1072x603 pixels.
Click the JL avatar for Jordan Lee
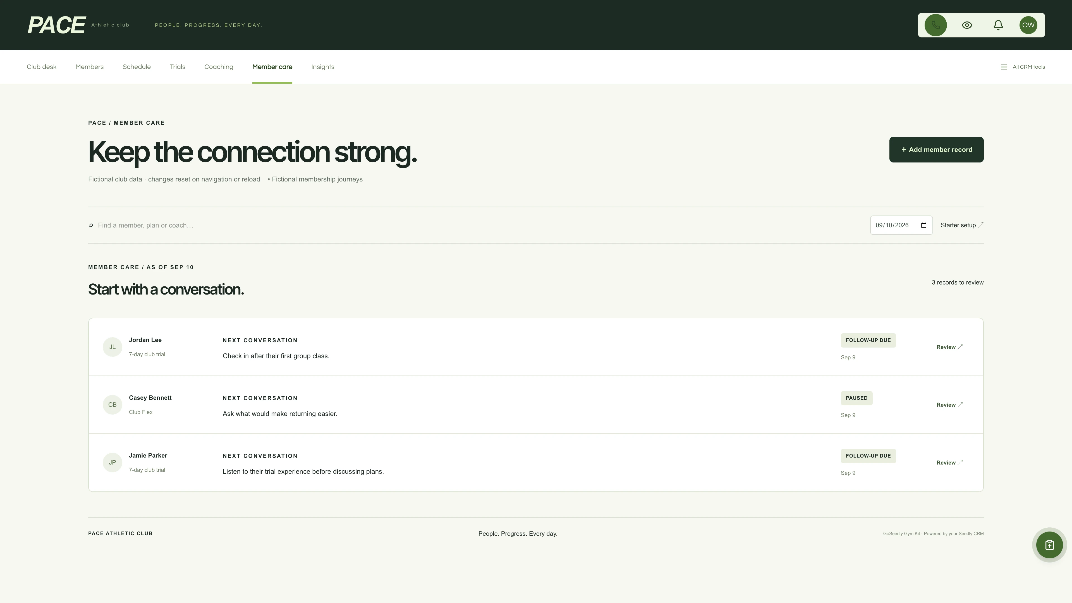click(x=112, y=347)
